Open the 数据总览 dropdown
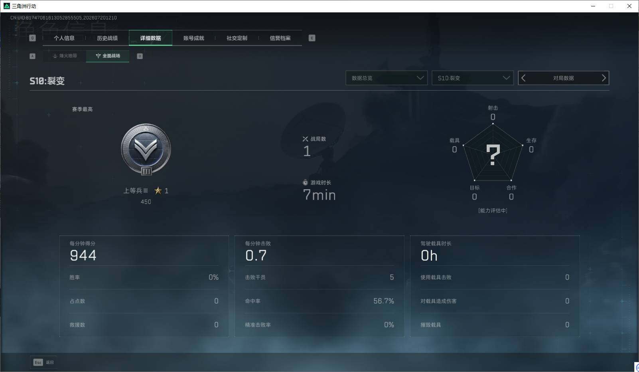This screenshot has width=639, height=372. [x=387, y=78]
